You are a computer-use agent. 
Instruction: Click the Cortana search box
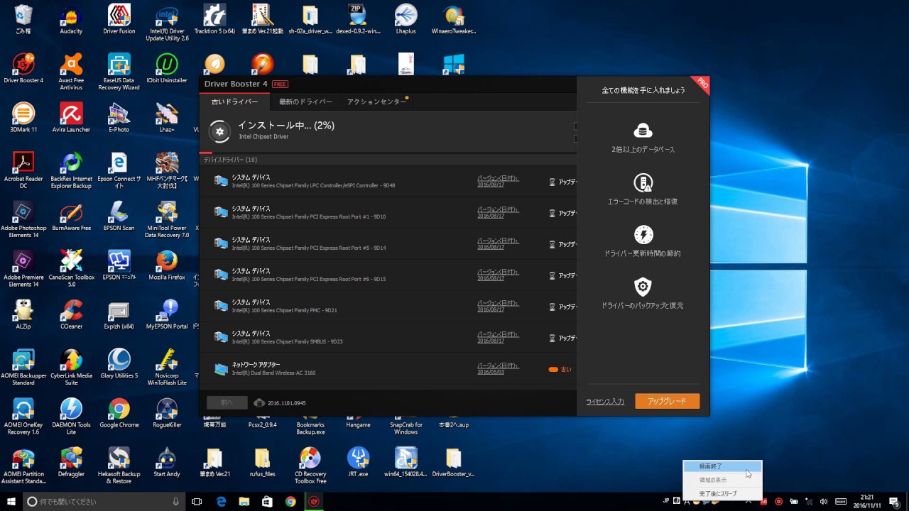coord(104,501)
